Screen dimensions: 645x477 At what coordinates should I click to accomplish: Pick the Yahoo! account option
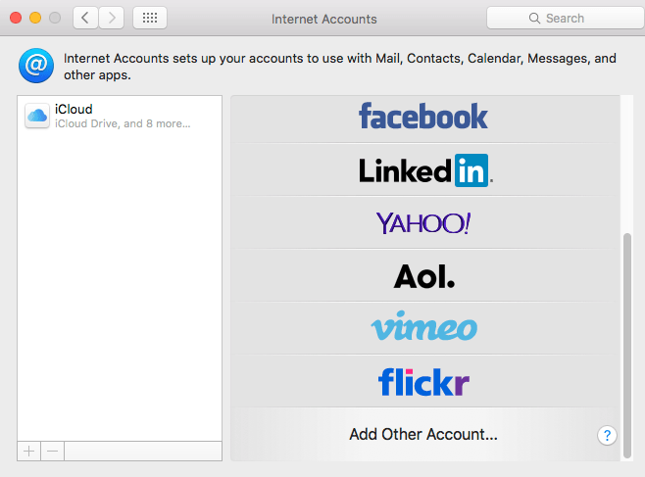click(x=423, y=222)
